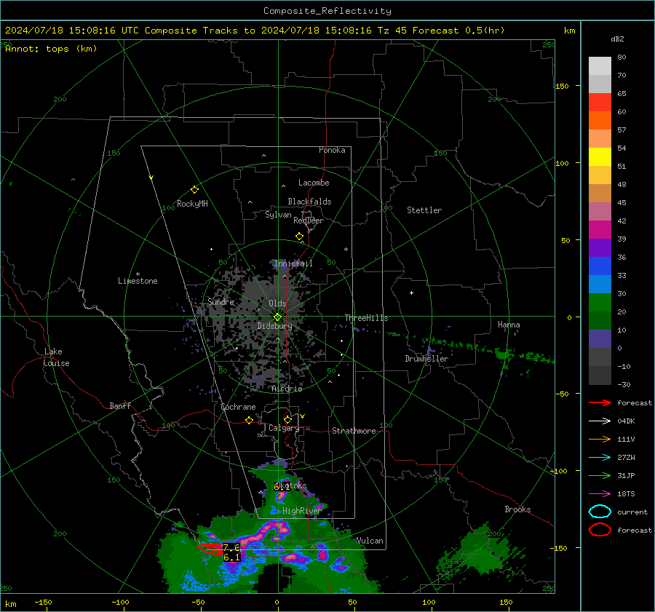655x612 pixels.
Task: Click the Airdrie city label
Action: [x=287, y=389]
